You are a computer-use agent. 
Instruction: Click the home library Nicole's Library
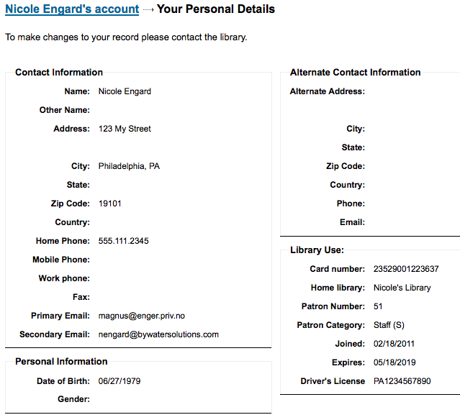click(402, 288)
